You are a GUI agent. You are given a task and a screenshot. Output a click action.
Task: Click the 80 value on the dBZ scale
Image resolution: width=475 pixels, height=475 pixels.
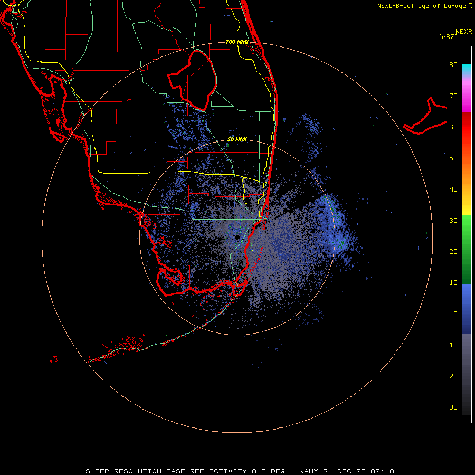tap(453, 65)
